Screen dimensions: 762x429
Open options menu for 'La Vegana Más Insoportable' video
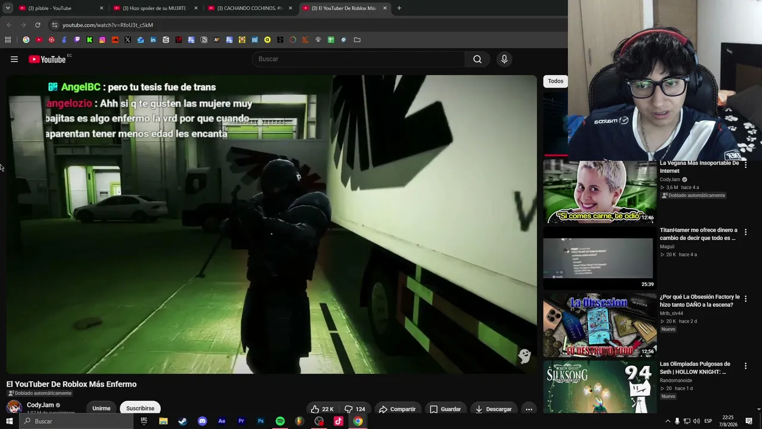pyautogui.click(x=745, y=165)
